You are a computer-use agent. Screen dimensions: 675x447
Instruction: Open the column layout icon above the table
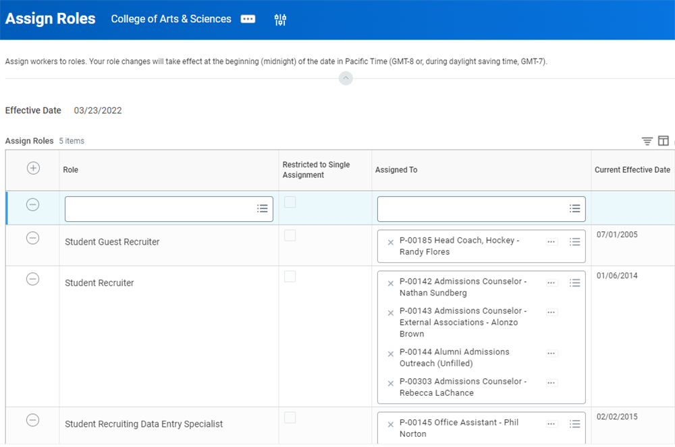[x=664, y=140]
